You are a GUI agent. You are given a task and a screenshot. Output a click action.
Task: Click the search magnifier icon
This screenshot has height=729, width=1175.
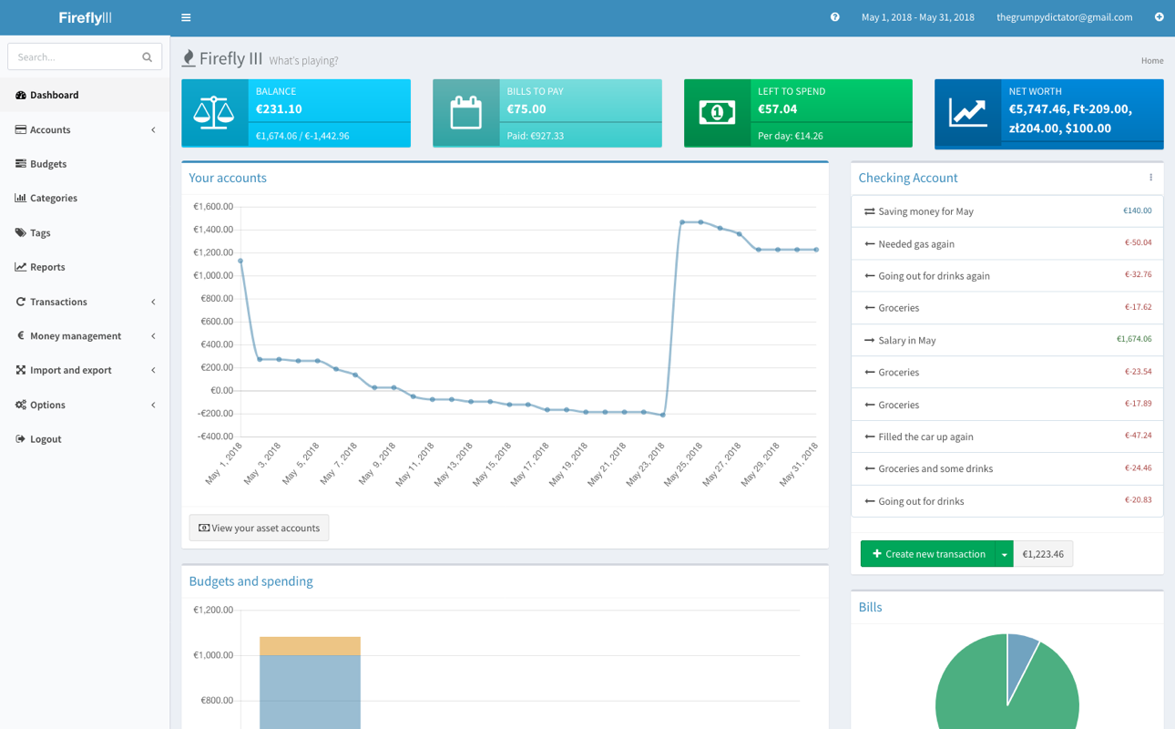pos(147,57)
